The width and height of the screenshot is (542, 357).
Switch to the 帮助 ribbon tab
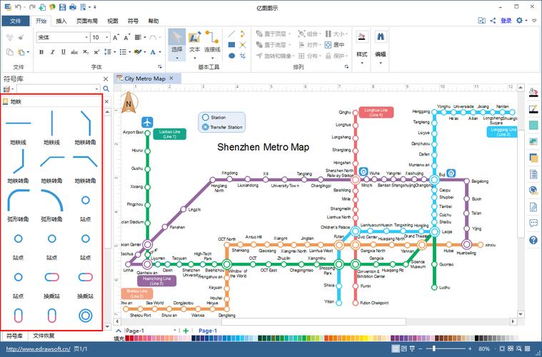[x=153, y=21]
